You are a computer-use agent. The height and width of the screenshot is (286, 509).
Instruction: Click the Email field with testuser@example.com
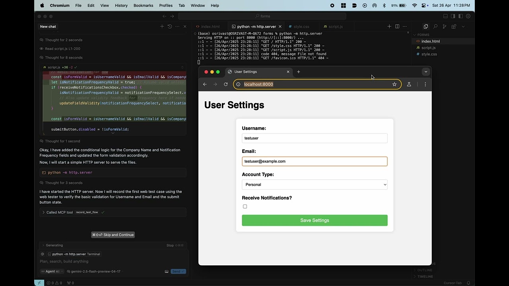click(315, 161)
